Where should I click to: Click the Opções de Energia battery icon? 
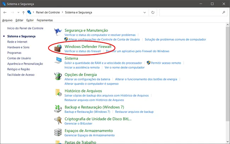point(58,76)
